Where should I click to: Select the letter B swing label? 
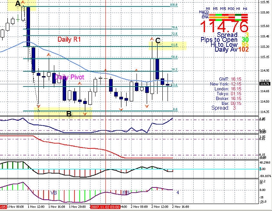pyautogui.click(x=69, y=114)
